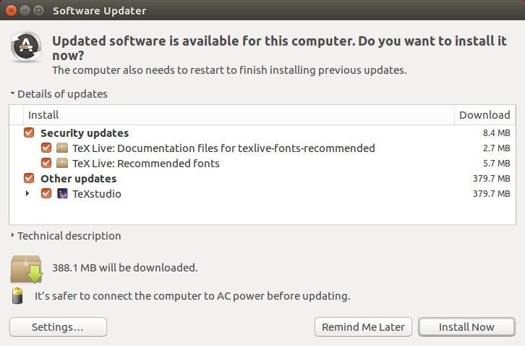Image resolution: width=525 pixels, height=346 pixels.
Task: Minimize the Software Updater window
Action: (25, 10)
